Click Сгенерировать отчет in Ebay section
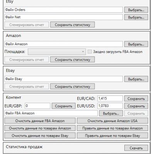This screenshot has width=151, height=154. click(x=27, y=86)
